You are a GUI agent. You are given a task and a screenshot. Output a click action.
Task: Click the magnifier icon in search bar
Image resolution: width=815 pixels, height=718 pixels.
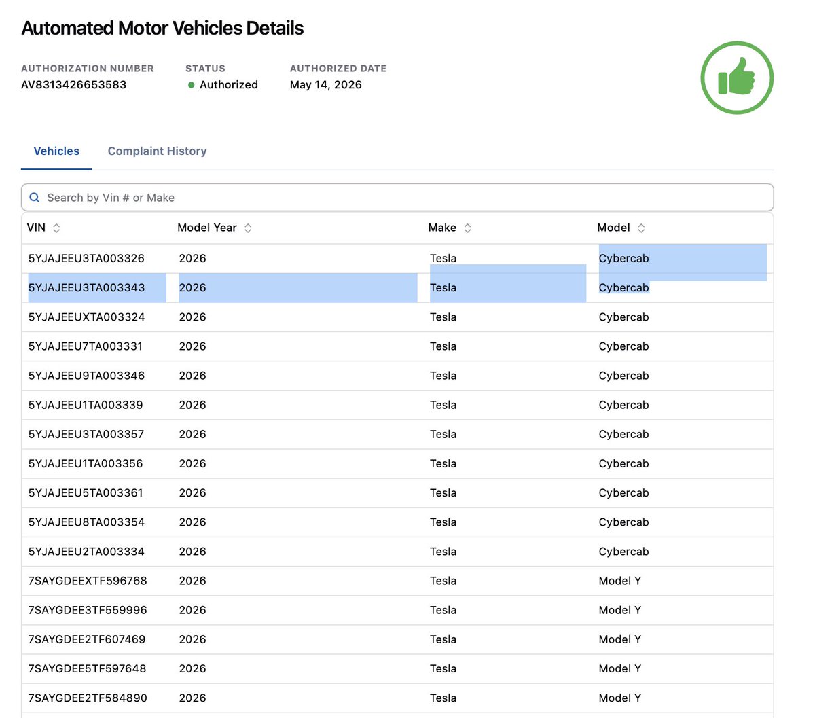pos(35,198)
